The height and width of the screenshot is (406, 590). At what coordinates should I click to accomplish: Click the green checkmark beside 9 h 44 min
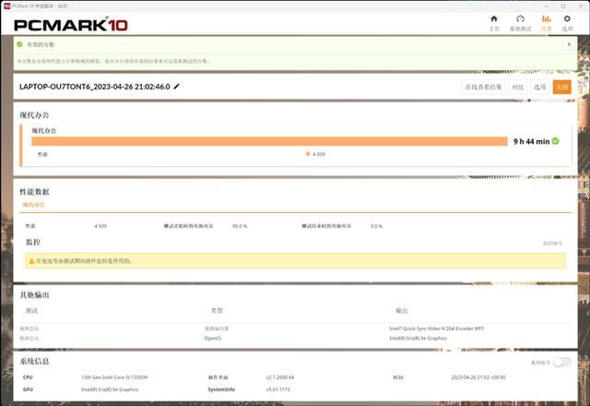pos(555,141)
